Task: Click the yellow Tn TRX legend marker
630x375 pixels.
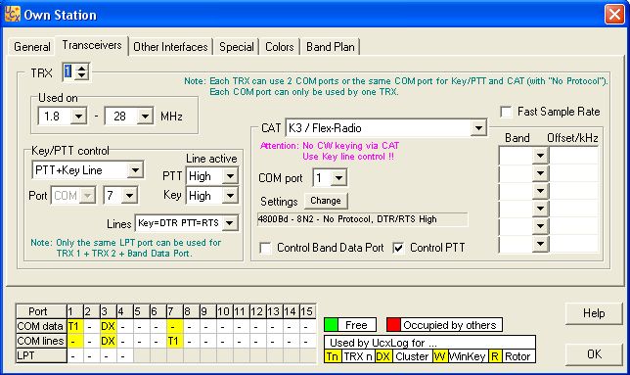Action: tap(333, 356)
